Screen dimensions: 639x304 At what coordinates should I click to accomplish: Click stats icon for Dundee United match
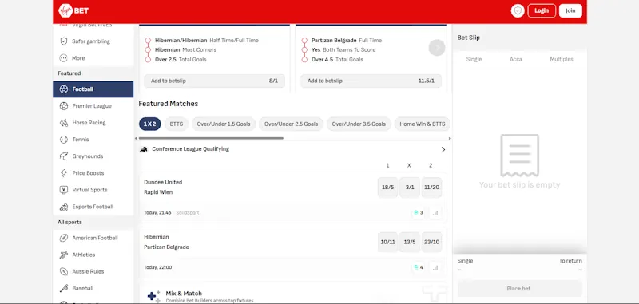[x=435, y=213]
